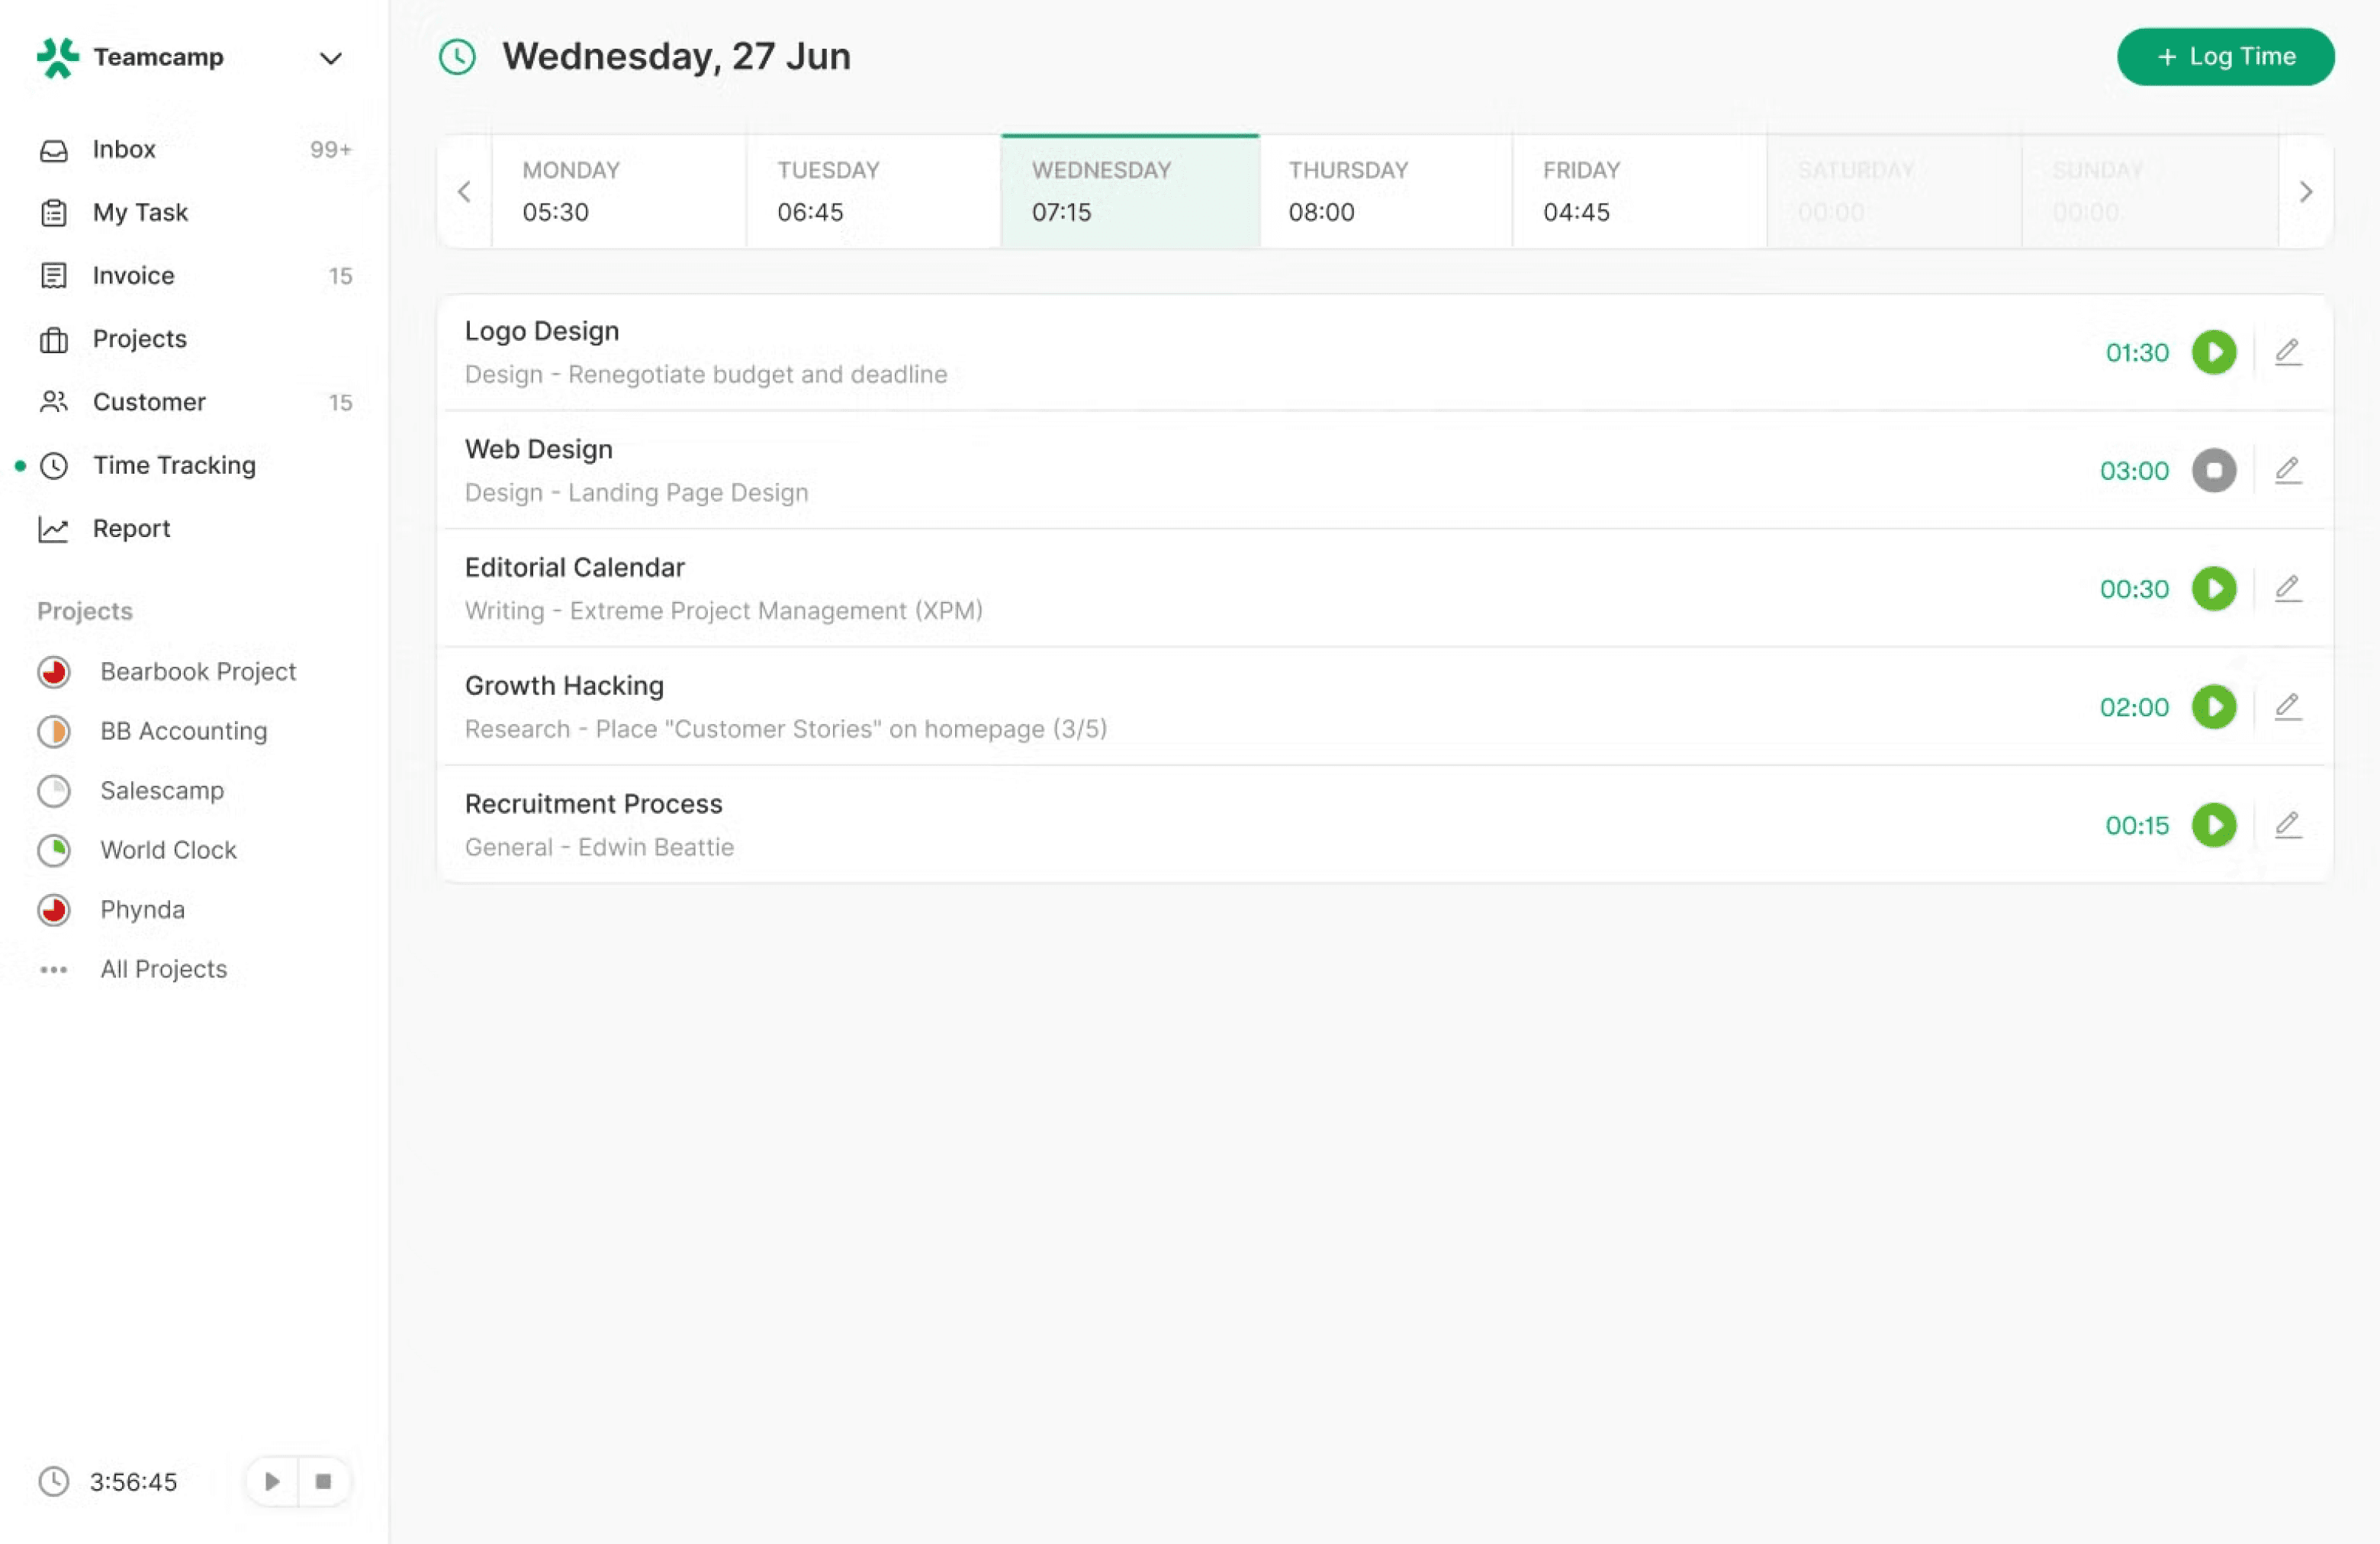
Task: Click the 3:56:45 running timer display
Action: [133, 1481]
